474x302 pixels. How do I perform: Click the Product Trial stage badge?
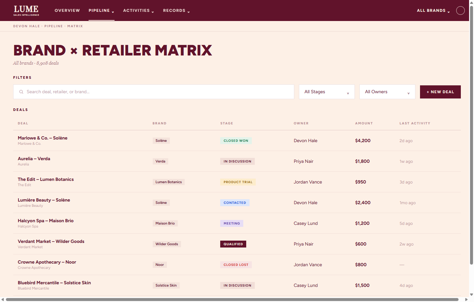pyautogui.click(x=238, y=182)
